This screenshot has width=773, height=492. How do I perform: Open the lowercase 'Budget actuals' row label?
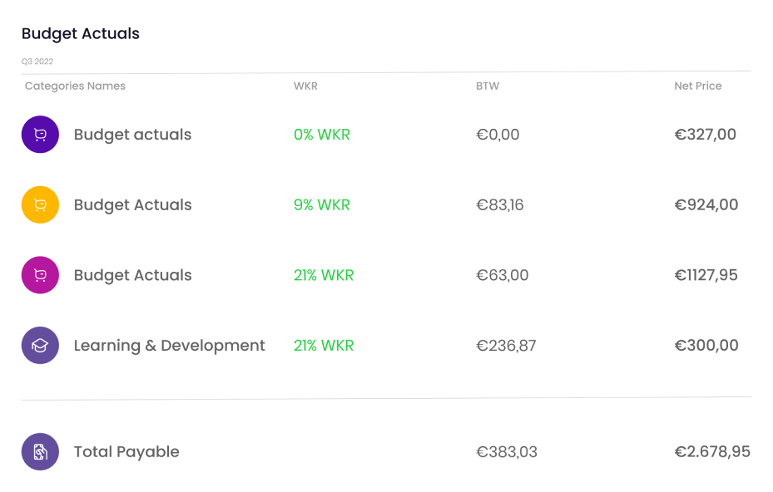(x=132, y=135)
